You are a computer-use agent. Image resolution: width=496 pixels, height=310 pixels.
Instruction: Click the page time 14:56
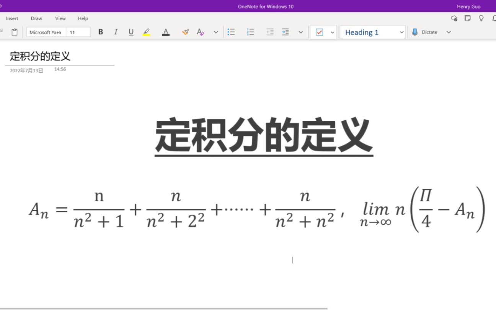tap(60, 69)
